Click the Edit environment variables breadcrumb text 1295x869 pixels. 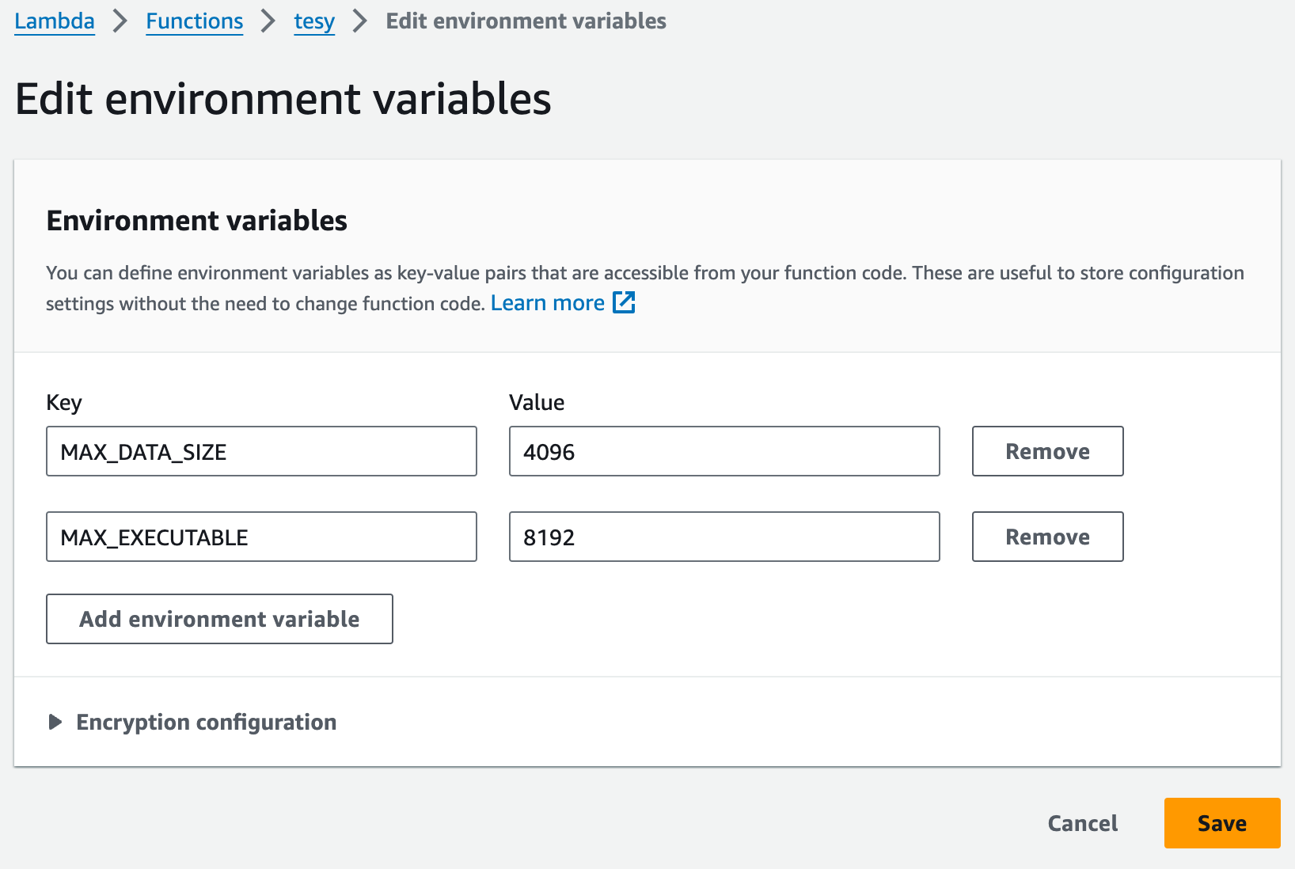coord(526,21)
